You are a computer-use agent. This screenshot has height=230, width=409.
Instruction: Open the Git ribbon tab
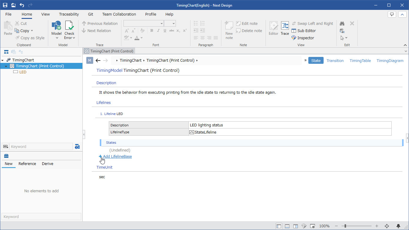pos(90,14)
